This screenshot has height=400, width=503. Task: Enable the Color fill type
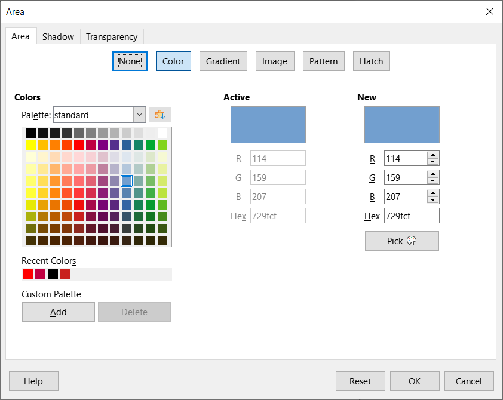[173, 61]
